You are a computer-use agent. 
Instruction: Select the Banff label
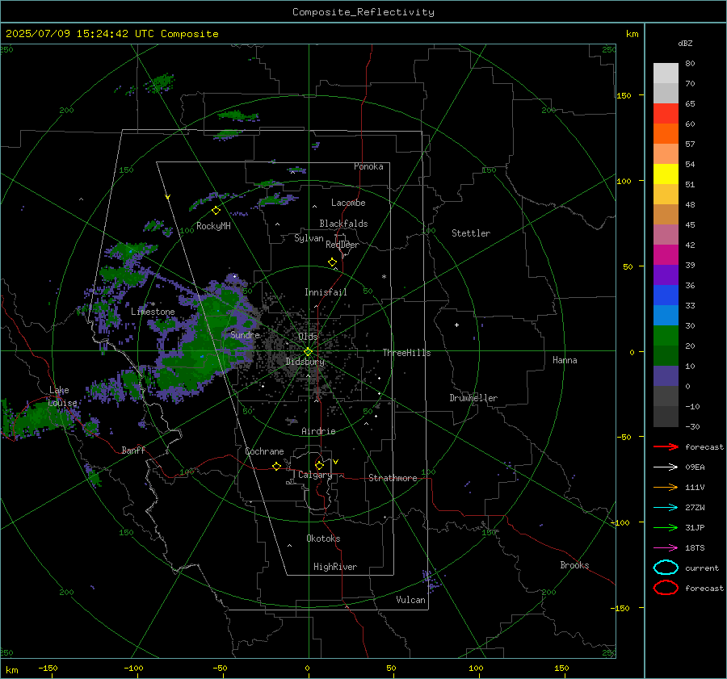133,450
